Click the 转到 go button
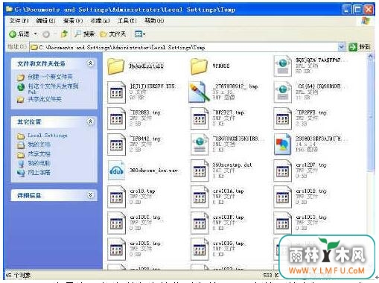 click(x=360, y=47)
